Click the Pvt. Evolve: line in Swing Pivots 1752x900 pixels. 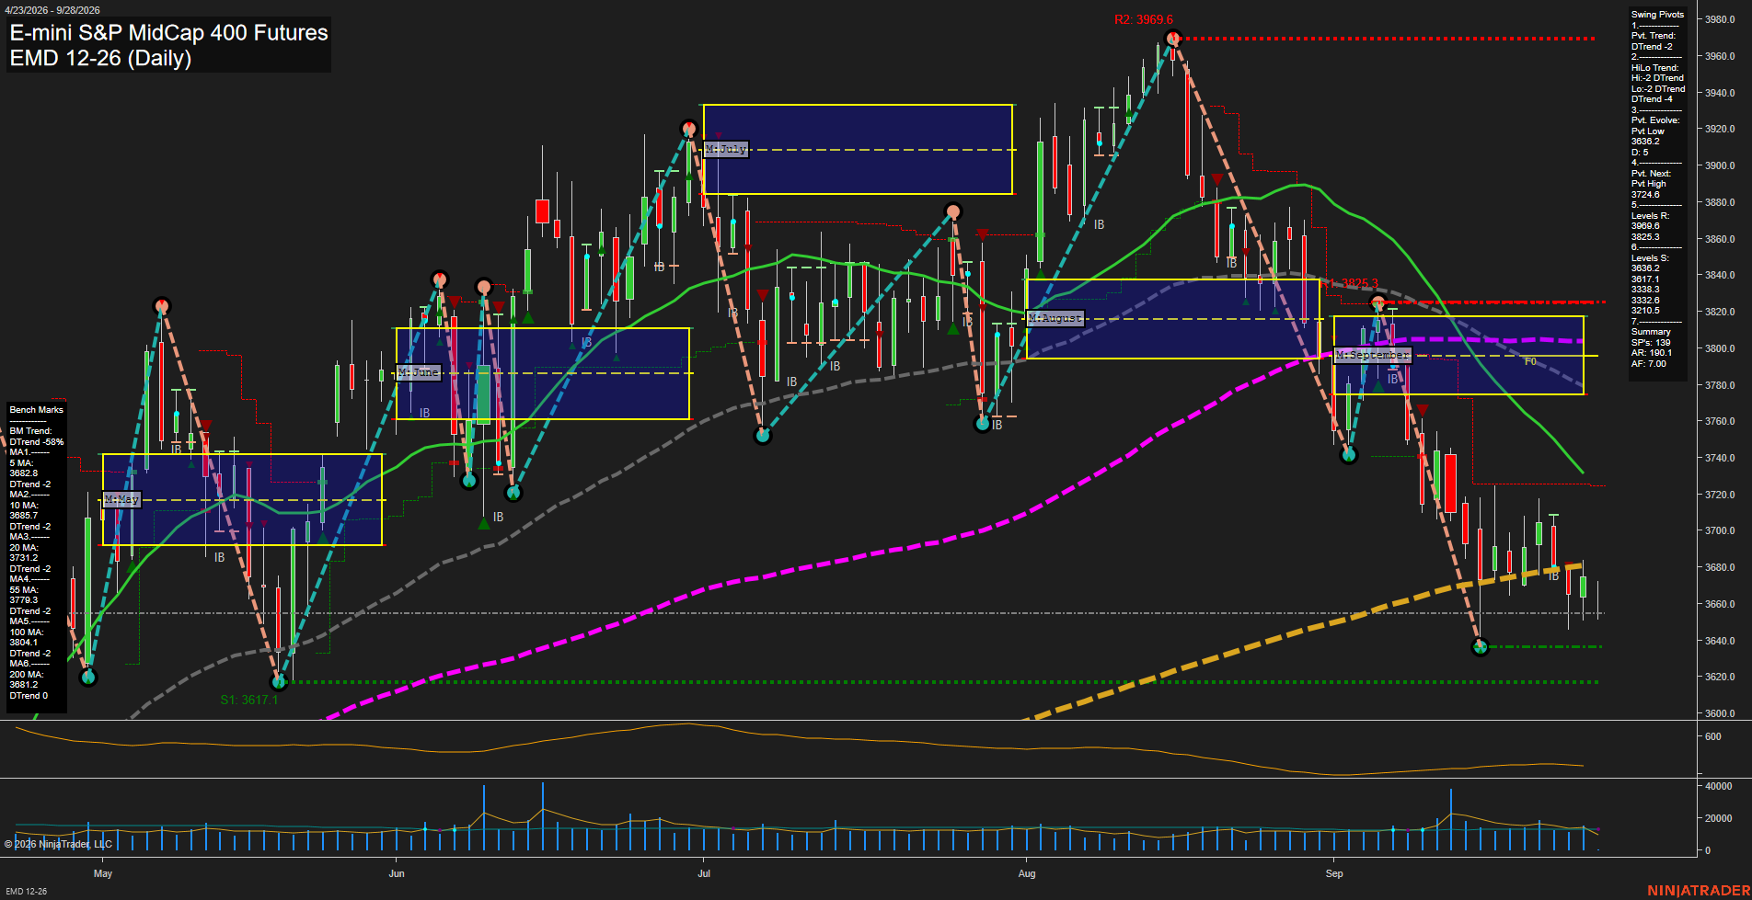point(1655,120)
